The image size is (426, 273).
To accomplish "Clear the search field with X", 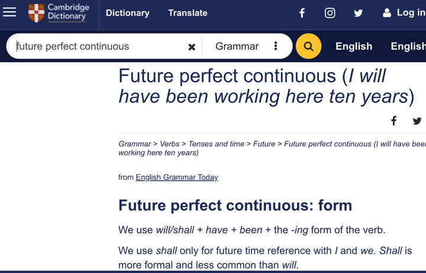I will click(192, 47).
